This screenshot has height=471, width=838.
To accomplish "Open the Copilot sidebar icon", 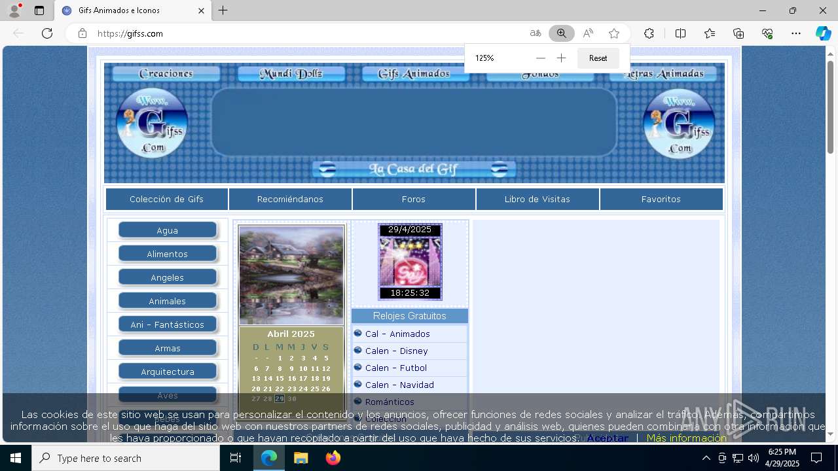I will pos(823,33).
